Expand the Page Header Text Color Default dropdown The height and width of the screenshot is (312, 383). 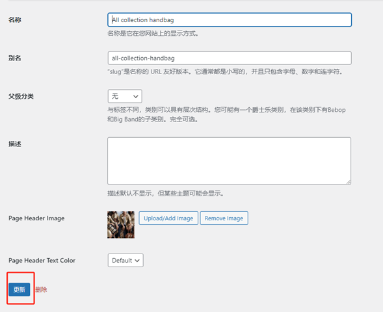[x=125, y=261]
